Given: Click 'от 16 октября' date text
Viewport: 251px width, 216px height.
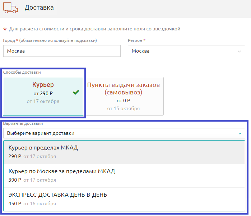Looking at the screenshot, I should pyautogui.click(x=40, y=203).
